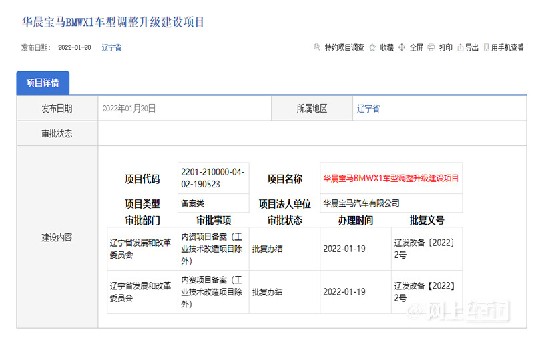Click the page title 华晨宝马BMWX1车型调整升级建设项目
Viewport: 534px width, 340px height.
tap(113, 22)
